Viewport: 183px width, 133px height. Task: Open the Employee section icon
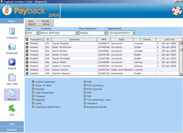point(12,47)
